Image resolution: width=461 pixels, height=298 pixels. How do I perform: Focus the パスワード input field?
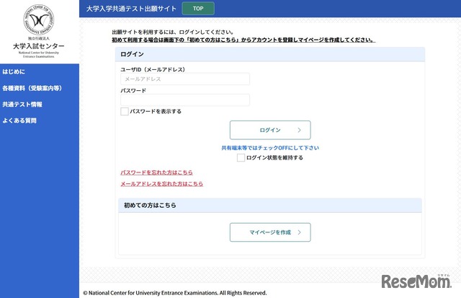[x=185, y=100]
